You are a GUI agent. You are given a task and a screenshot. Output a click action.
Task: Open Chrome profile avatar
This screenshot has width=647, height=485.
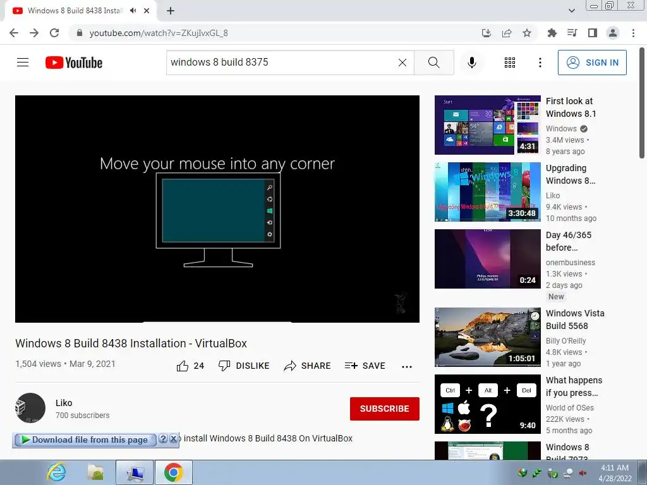[613, 33]
